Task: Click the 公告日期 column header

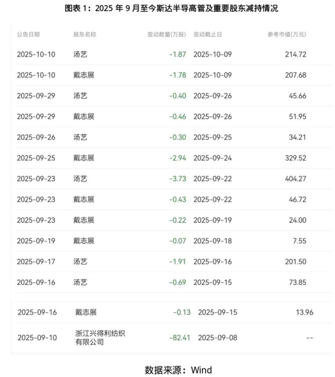Action: 28,34
